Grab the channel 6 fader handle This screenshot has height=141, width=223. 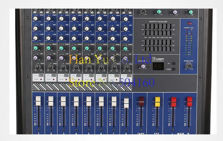[x=101, y=101]
